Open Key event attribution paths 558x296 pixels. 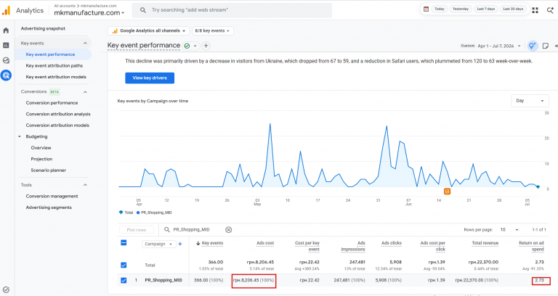[x=54, y=66]
